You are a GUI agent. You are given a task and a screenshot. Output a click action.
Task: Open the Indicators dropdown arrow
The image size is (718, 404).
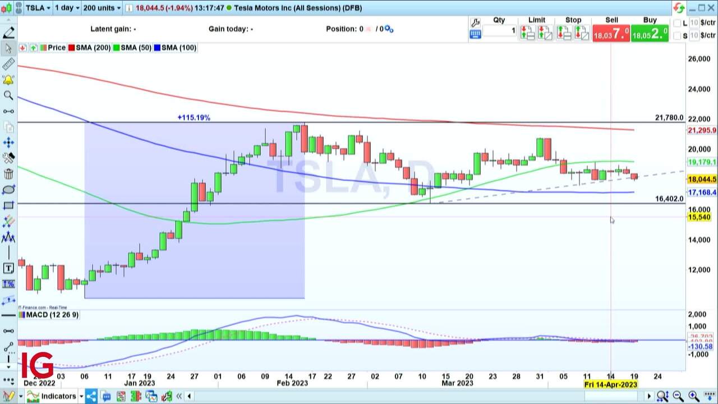(x=81, y=396)
